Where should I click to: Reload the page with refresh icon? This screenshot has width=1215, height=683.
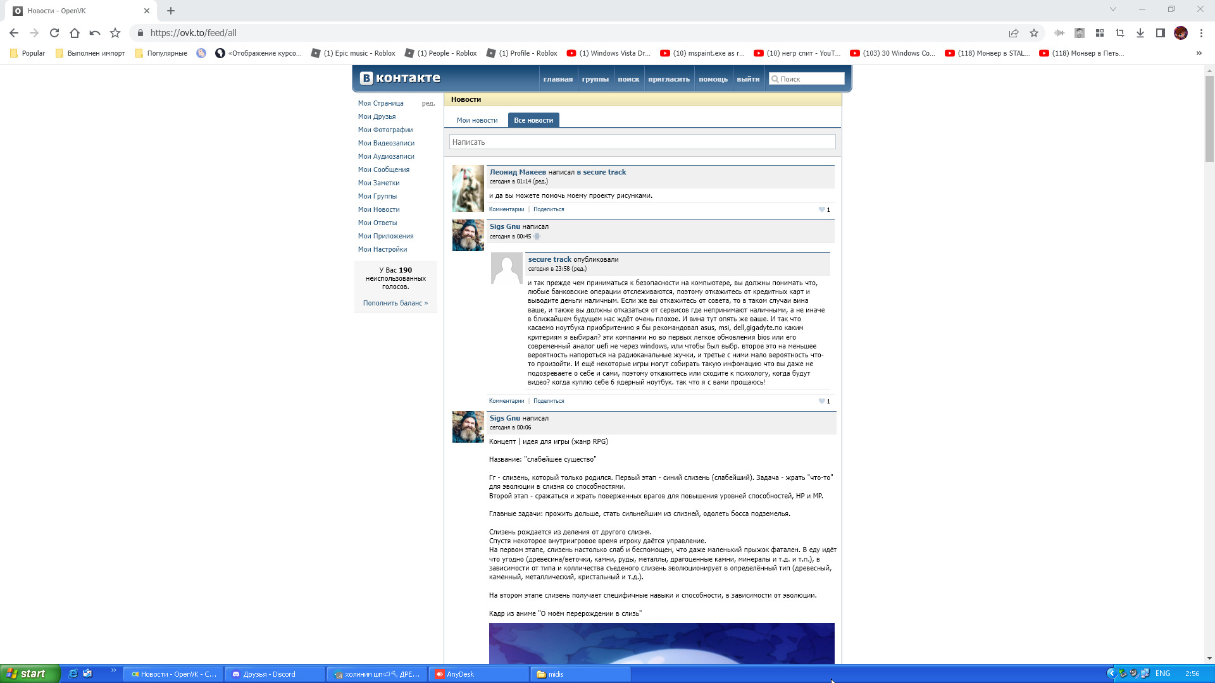coord(54,33)
